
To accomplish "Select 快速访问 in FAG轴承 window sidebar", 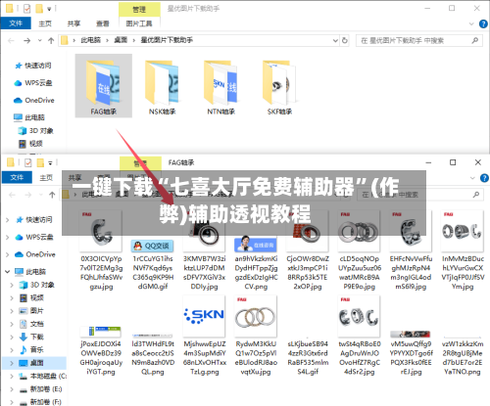I will pos(34,220).
